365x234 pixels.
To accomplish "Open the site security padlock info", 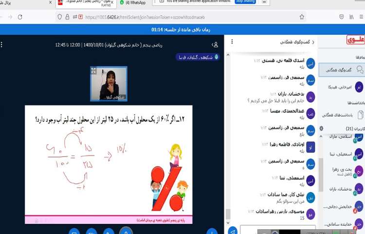I will [67, 17].
